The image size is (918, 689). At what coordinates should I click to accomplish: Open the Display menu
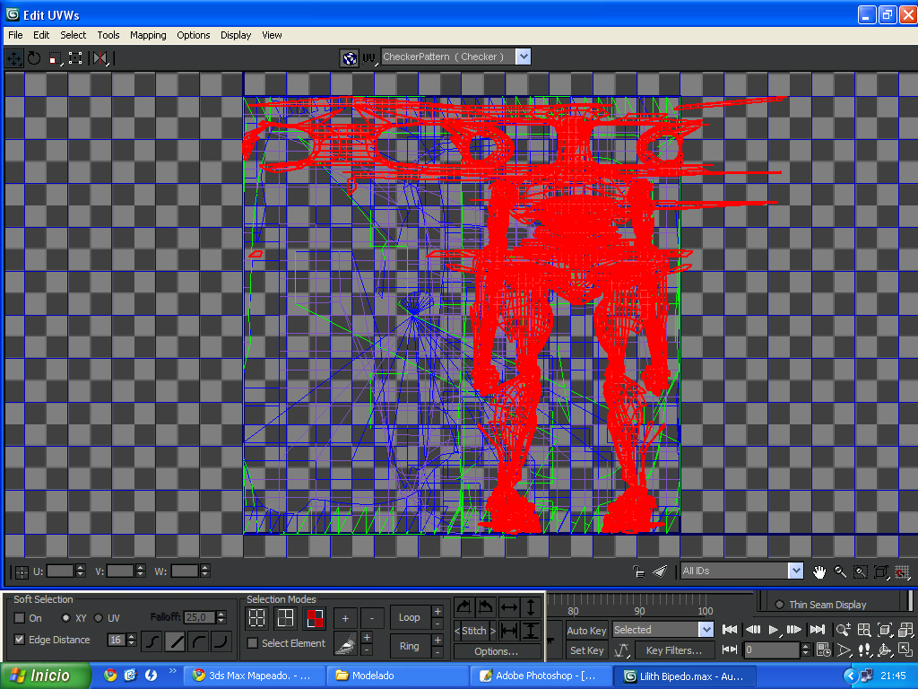pyautogui.click(x=236, y=35)
